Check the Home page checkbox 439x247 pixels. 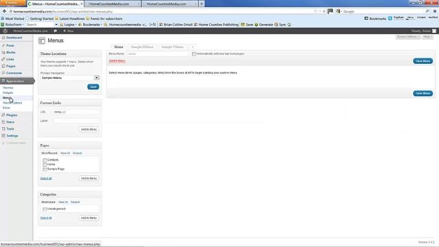coord(45,165)
